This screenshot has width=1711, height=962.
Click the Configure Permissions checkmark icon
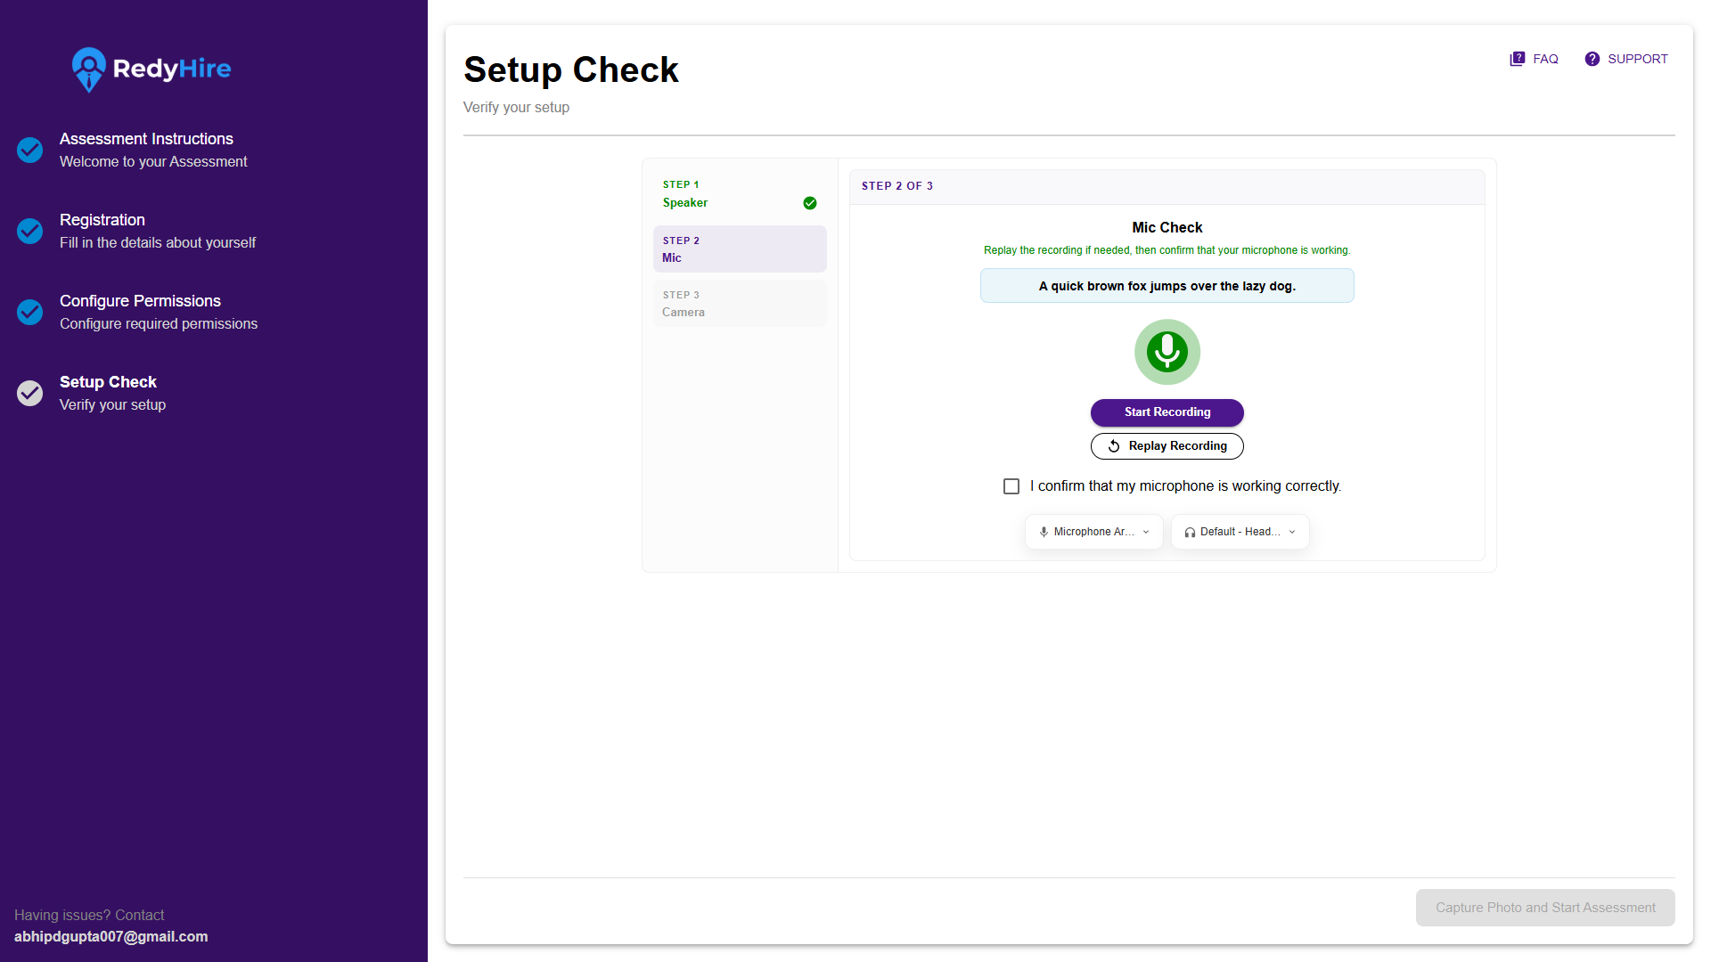pos(30,312)
